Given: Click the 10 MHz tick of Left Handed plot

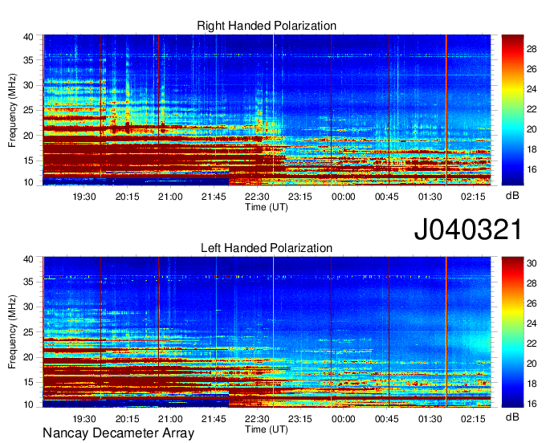Looking at the screenshot, I should point(28,404).
